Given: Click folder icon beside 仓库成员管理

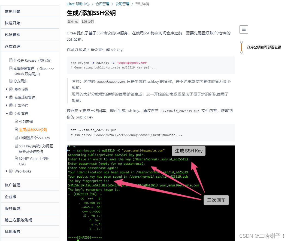Looking at the screenshot, I should click(11, 97).
